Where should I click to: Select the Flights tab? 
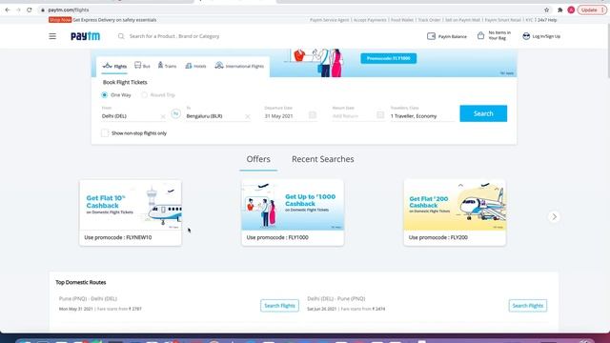(114, 66)
